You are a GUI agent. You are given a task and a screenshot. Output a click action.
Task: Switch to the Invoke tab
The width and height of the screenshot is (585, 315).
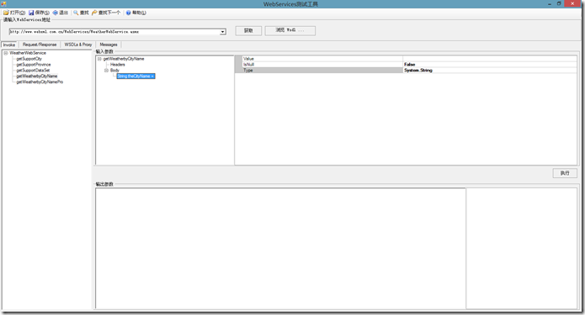tap(9, 45)
